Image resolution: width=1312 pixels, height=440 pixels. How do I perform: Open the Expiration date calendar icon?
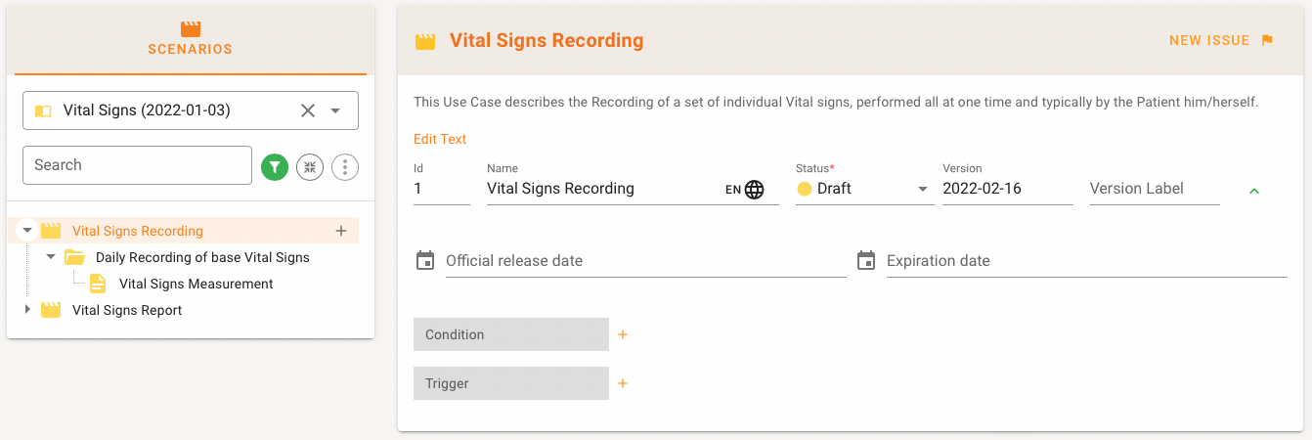coord(866,260)
